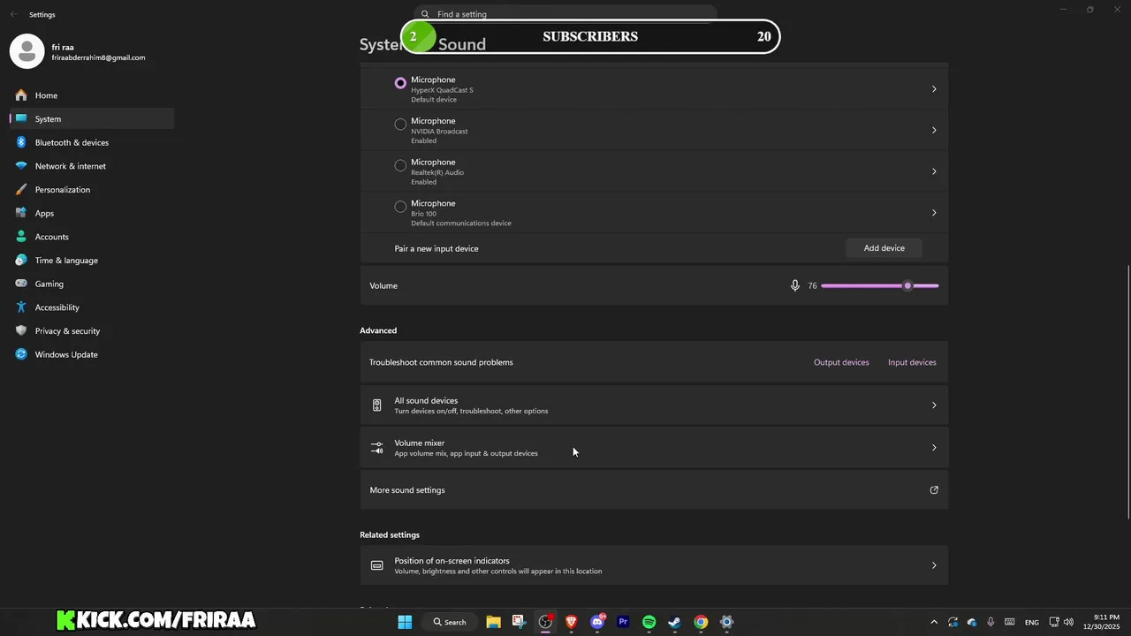Open All sound devices chevron
Screen dimensions: 1131x636
coord(934,405)
